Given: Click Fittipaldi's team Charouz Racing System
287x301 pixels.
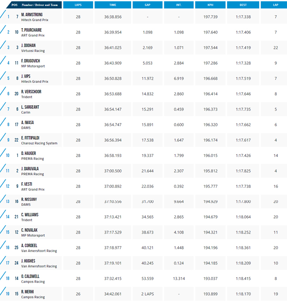Looking at the screenshot, I should [x=39, y=143].
